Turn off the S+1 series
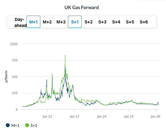Image resolution: width=166 pixels, height=131 pixels. click(x=75, y=22)
